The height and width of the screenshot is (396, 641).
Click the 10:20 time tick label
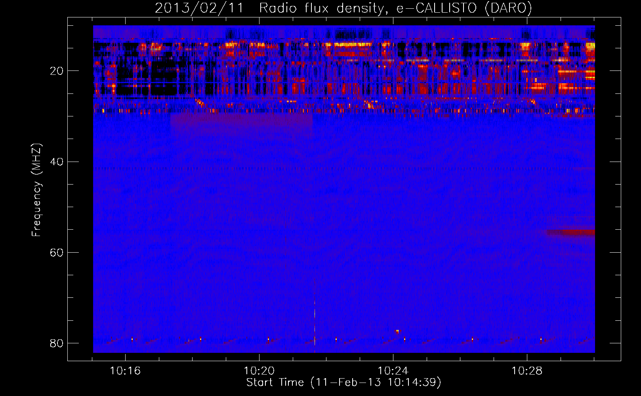(x=259, y=371)
